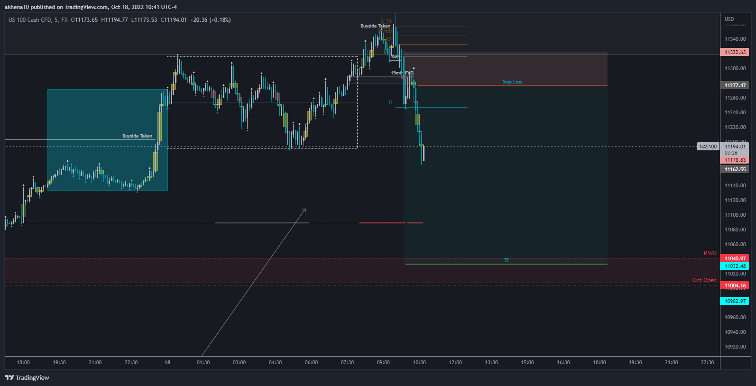The height and width of the screenshot is (386, 756).
Task: Click the 11240.00 price axis tick
Action: [735, 112]
